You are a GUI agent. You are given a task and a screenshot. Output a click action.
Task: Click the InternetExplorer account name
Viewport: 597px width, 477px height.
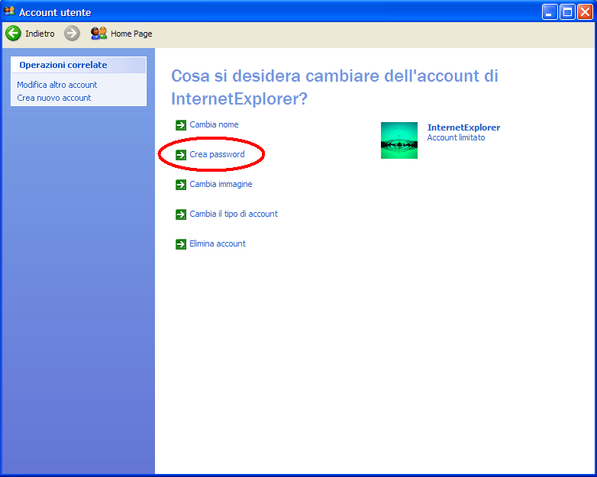tap(463, 127)
